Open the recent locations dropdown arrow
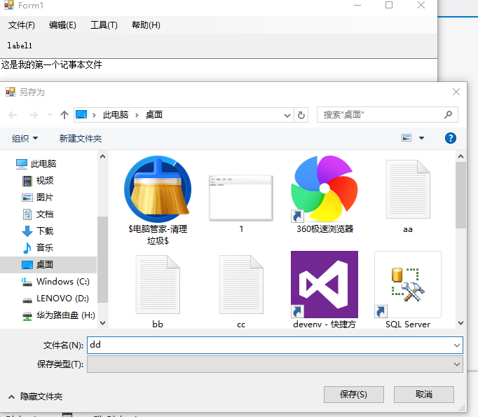 pyautogui.click(x=50, y=115)
